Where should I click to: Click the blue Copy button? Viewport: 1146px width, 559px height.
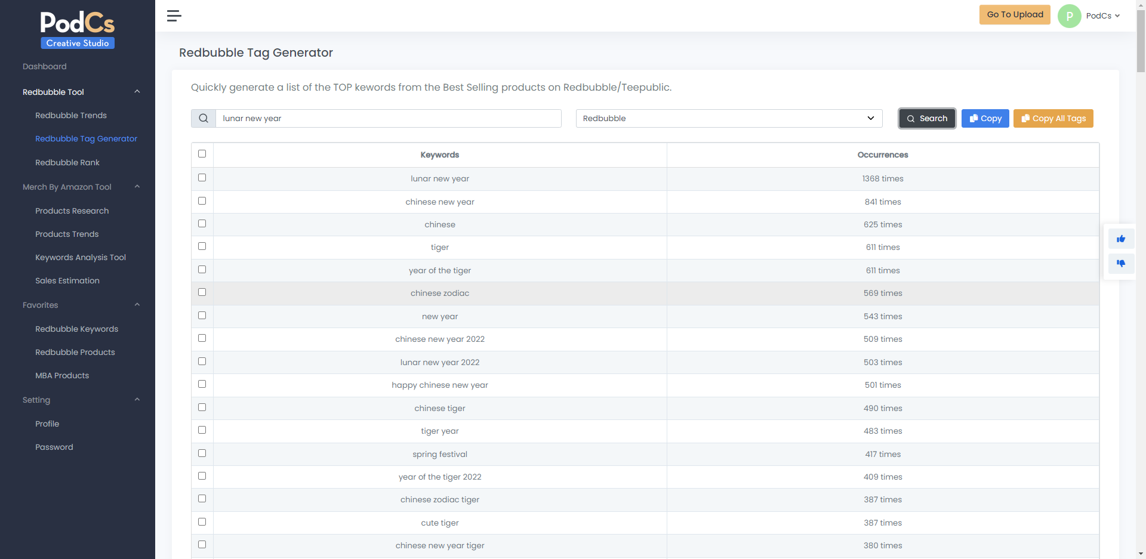(x=985, y=118)
